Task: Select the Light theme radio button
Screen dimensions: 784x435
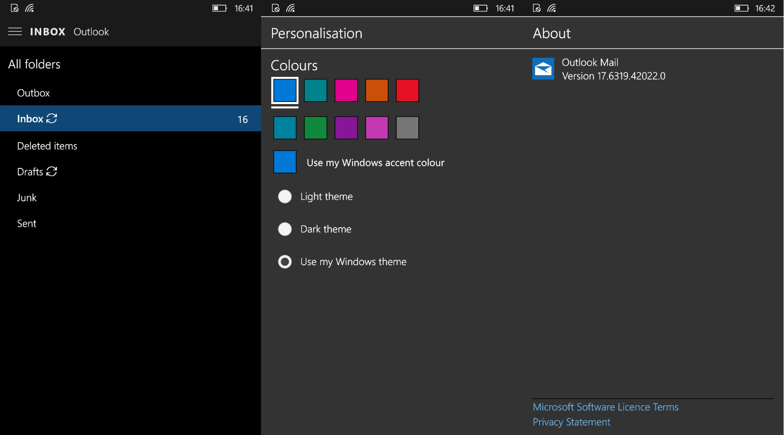Action: [x=285, y=197]
